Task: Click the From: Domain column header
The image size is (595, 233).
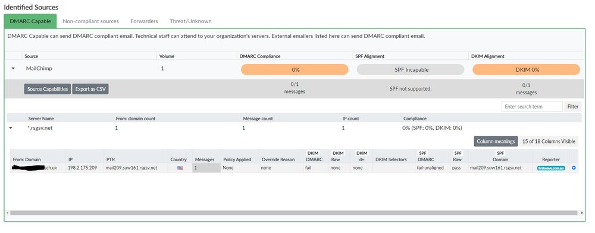Action: (x=27, y=159)
